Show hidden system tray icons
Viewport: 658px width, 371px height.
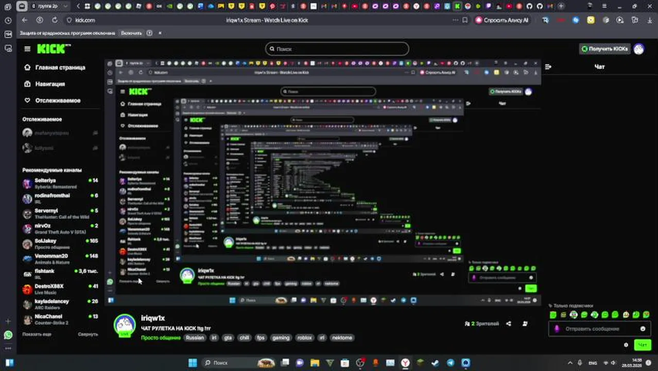coord(570,363)
